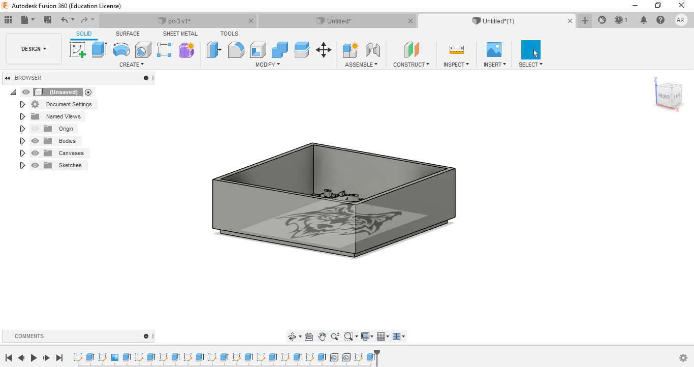
Task: Switch to the TOOLS ribbon tab
Action: pyautogui.click(x=229, y=34)
